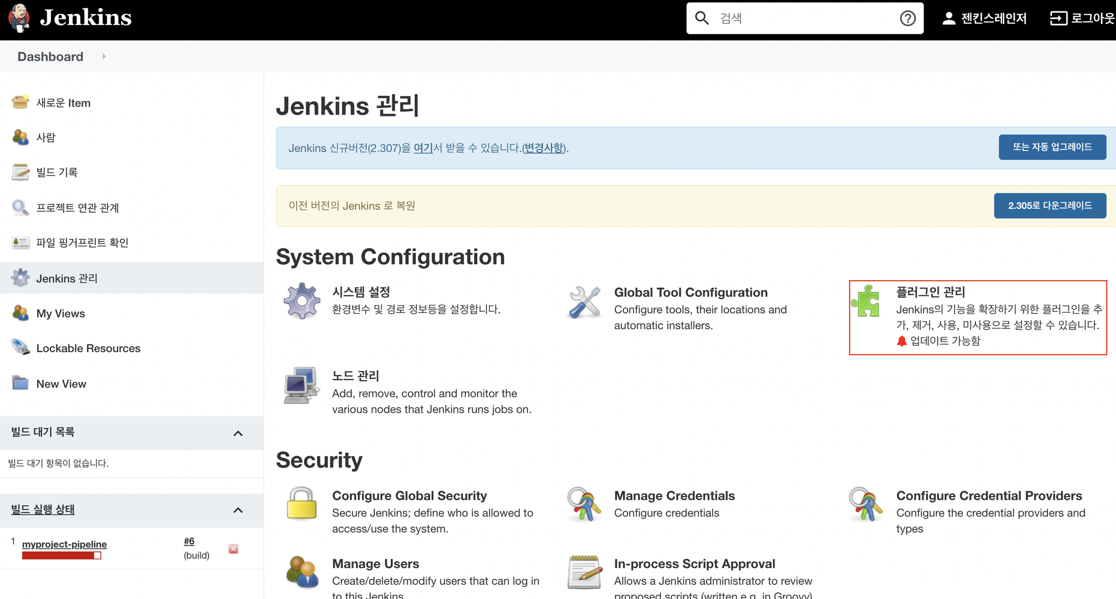Click the 새로운 Item box icon
Screen dimensions: 1116x599
21,102
